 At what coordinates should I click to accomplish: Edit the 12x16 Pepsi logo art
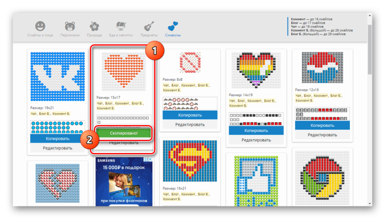click(322, 135)
